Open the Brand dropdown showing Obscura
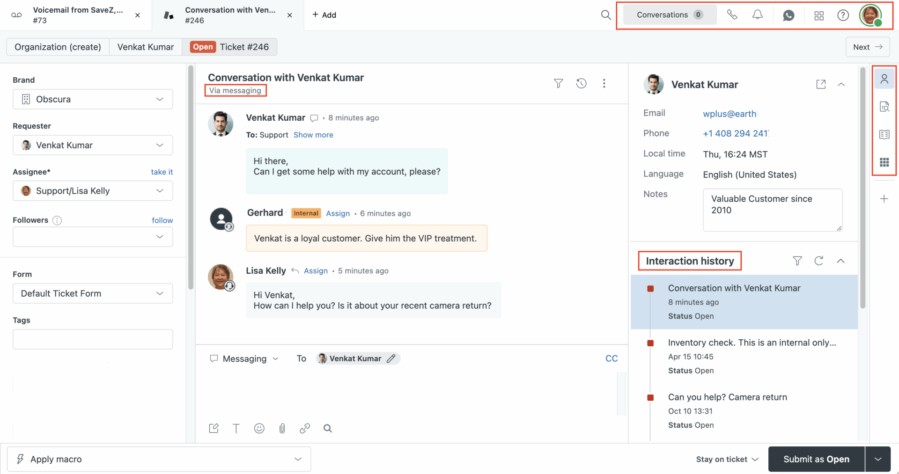 92,99
